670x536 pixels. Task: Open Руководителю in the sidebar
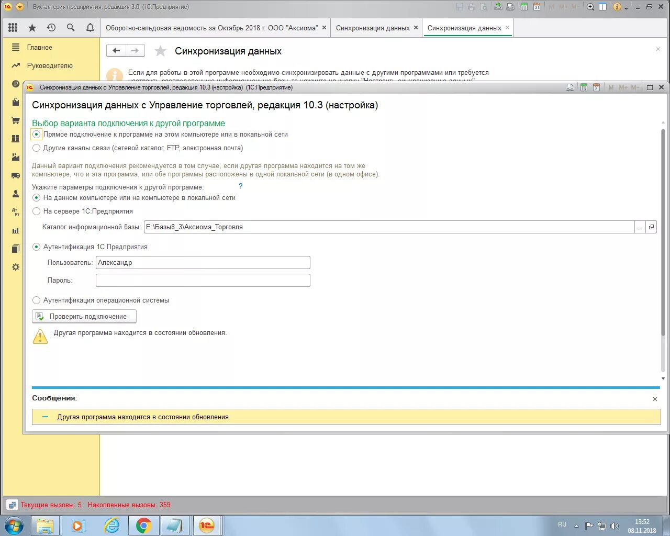[x=50, y=65]
